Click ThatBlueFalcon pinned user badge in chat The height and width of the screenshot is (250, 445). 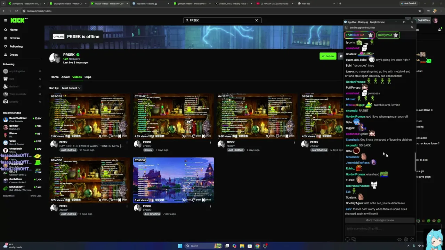(359, 35)
